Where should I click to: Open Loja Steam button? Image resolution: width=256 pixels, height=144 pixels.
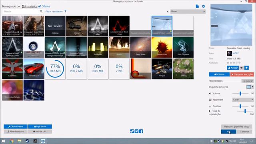[40, 126]
